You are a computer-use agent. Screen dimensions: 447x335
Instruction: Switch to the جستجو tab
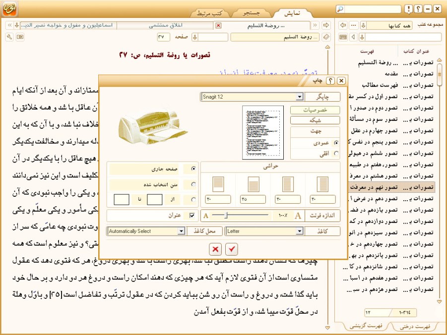coord(251,13)
